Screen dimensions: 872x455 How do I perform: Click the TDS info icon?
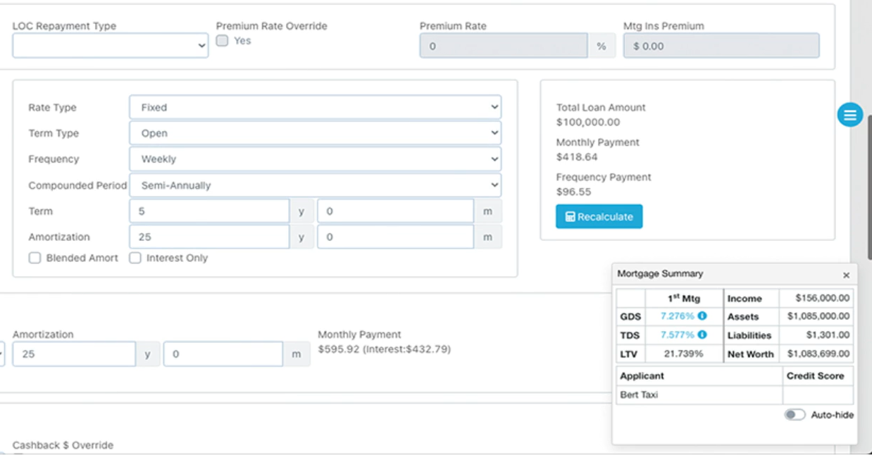pos(702,335)
